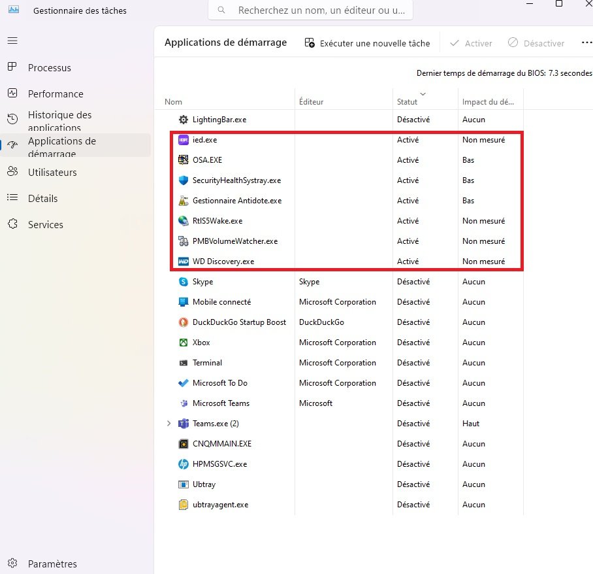
Task: Click the Historique des applications icon
Action: (12, 119)
